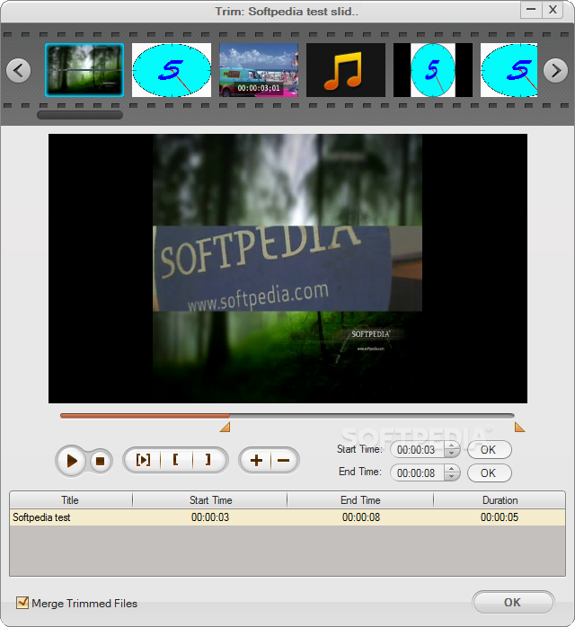
Task: Click the video progress seek bar
Action: pyautogui.click(x=287, y=416)
